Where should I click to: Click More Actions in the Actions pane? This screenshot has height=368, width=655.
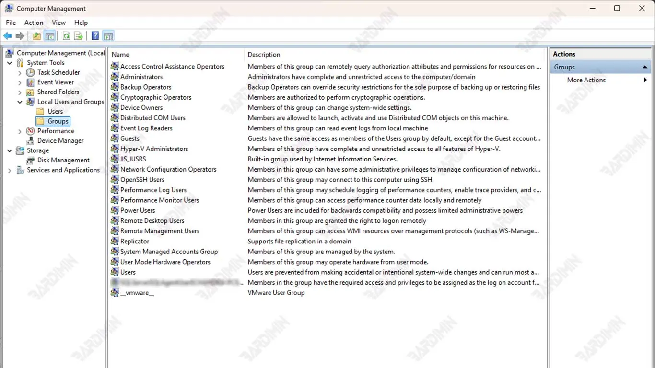pos(586,80)
